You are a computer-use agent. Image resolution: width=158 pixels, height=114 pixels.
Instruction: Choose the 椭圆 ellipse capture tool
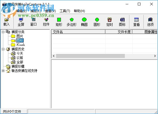[84, 22]
